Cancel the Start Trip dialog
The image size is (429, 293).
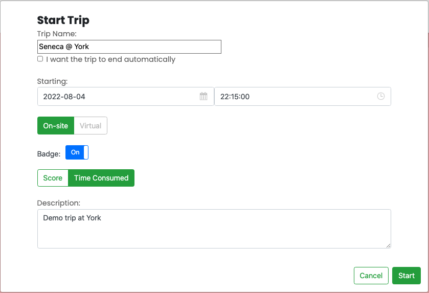[371, 276]
